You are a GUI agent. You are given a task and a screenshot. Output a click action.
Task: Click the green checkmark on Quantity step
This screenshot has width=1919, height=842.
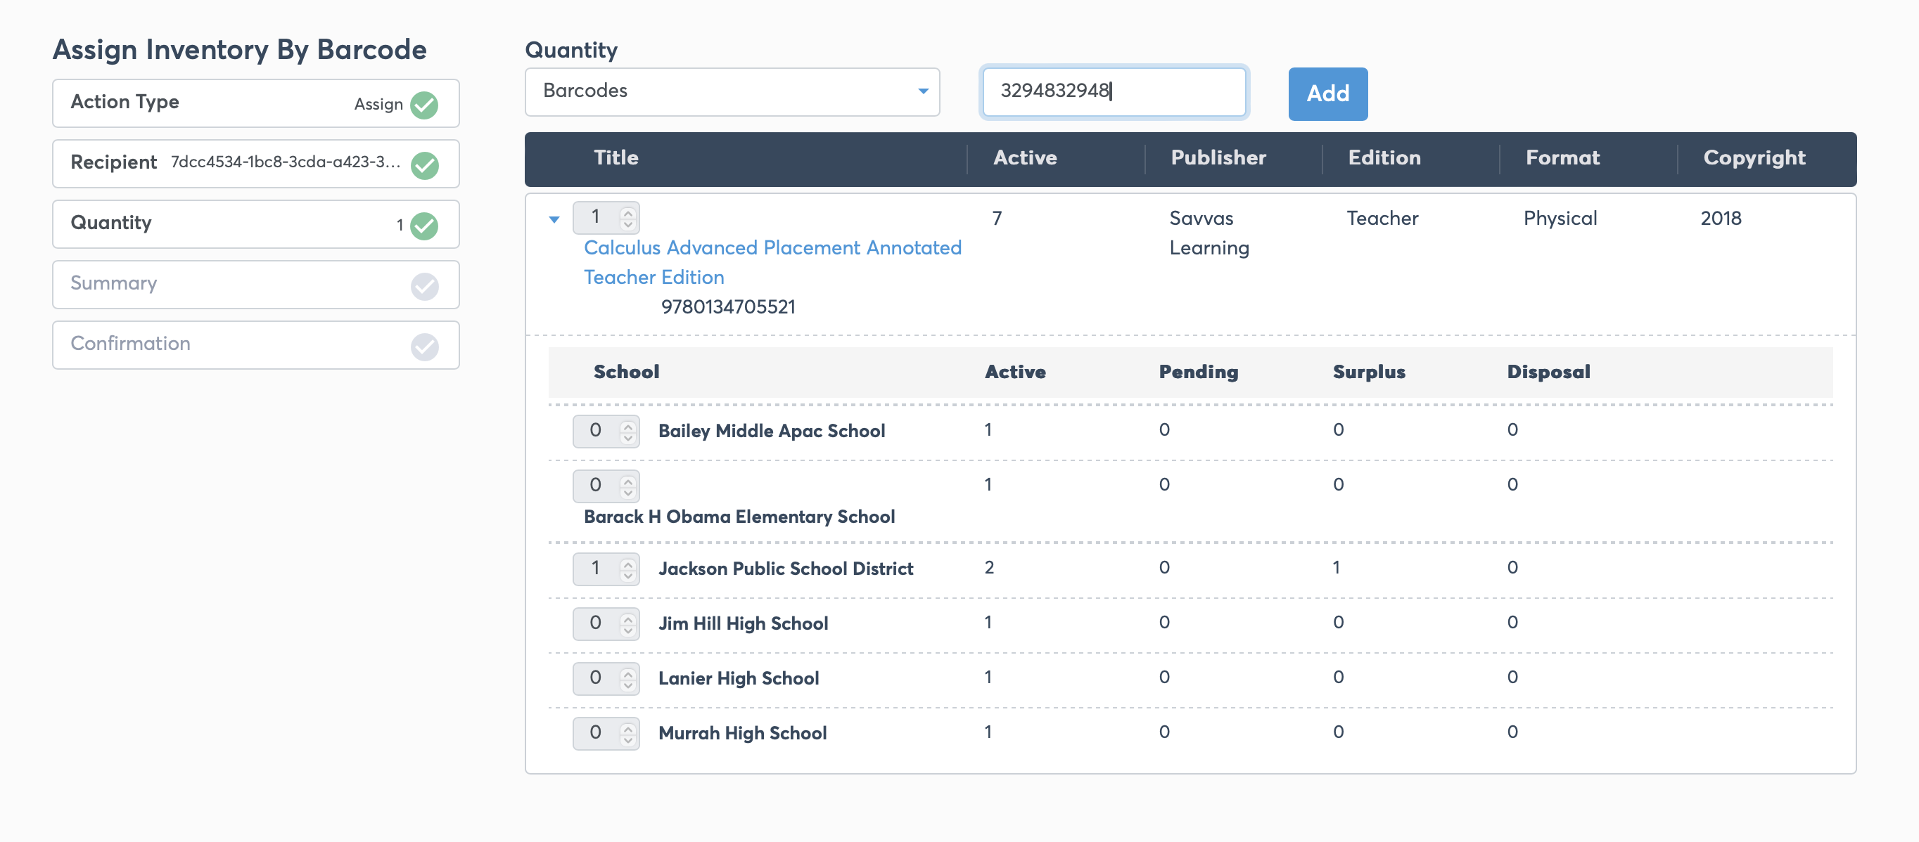(425, 225)
